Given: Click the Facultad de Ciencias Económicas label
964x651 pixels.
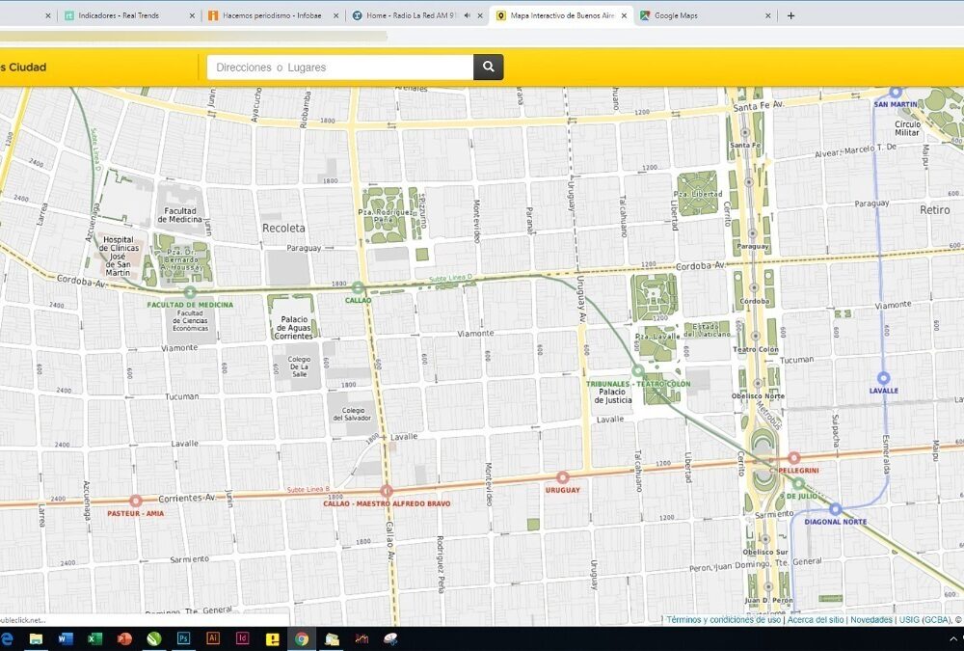Looking at the screenshot, I should 190,320.
